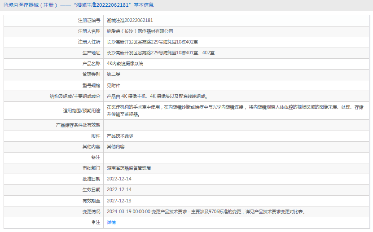The image size is (373, 232).
Task: Select the expiry date 2027-12-13
Action: [119, 201]
